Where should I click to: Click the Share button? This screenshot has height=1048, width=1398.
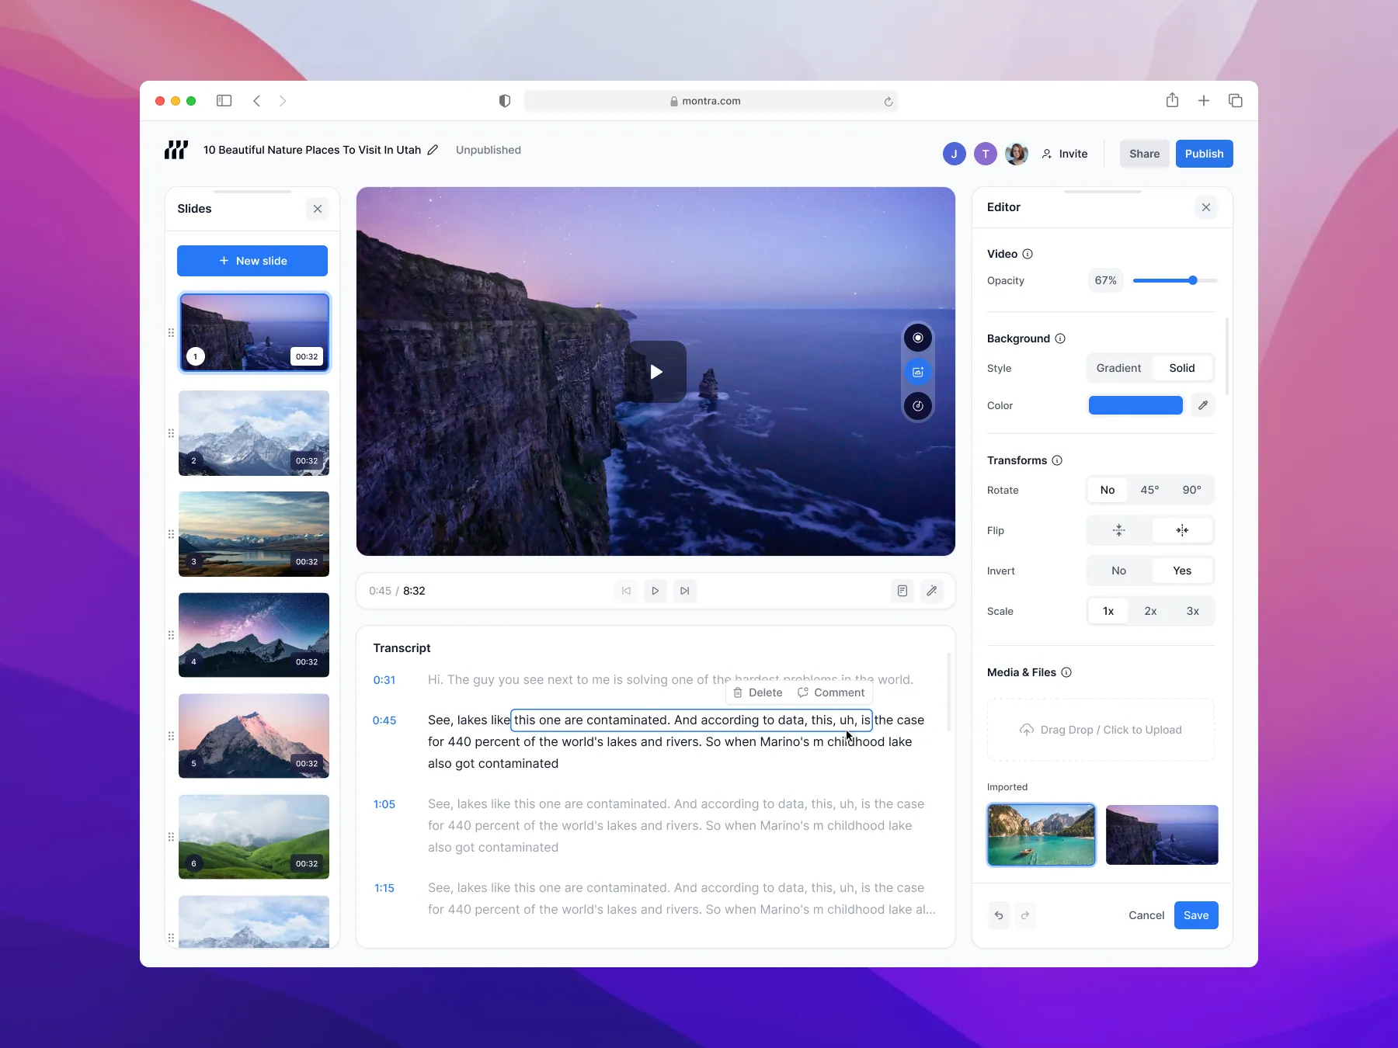tap(1145, 154)
